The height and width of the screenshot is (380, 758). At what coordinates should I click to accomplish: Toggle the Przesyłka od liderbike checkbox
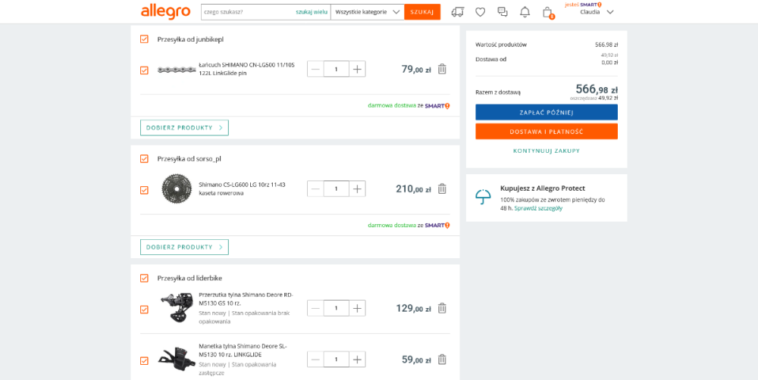[x=144, y=278]
